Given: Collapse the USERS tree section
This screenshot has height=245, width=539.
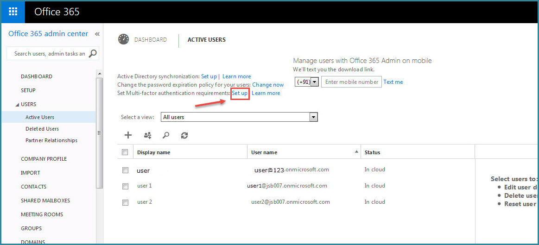Looking at the screenshot, I should pos(17,105).
